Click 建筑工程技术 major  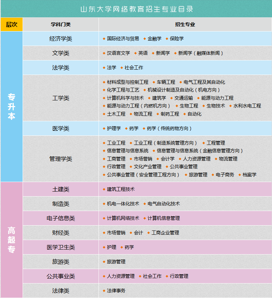tap(120, 189)
